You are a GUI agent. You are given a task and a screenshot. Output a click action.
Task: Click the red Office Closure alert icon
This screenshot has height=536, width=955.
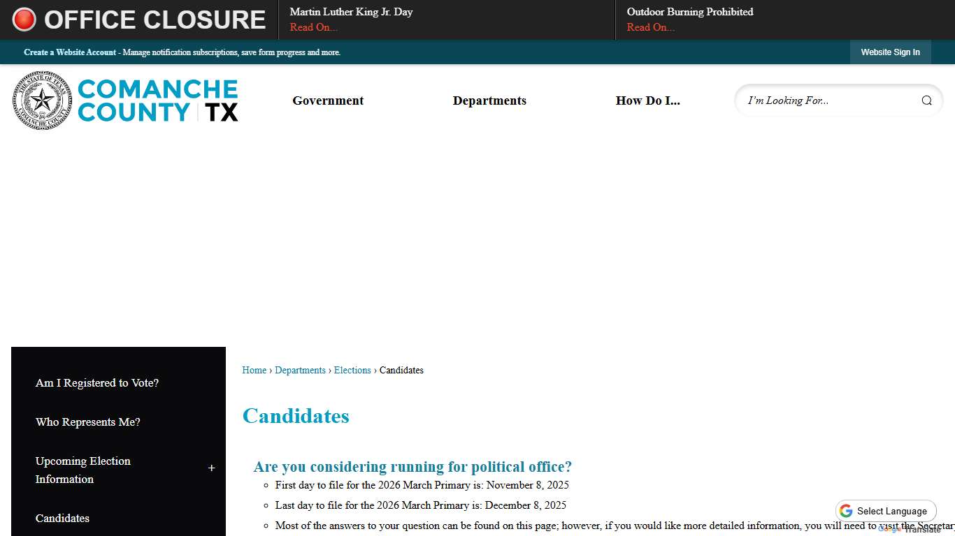pyautogui.click(x=23, y=19)
